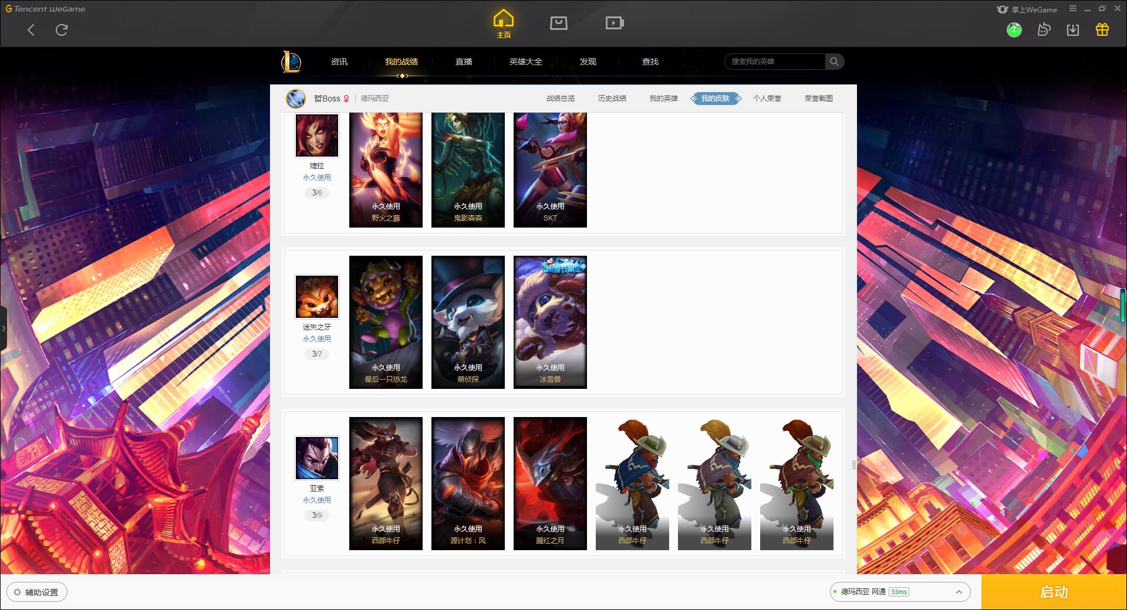
Task: Open 野火之藤 skin thumbnail
Action: pos(386,170)
